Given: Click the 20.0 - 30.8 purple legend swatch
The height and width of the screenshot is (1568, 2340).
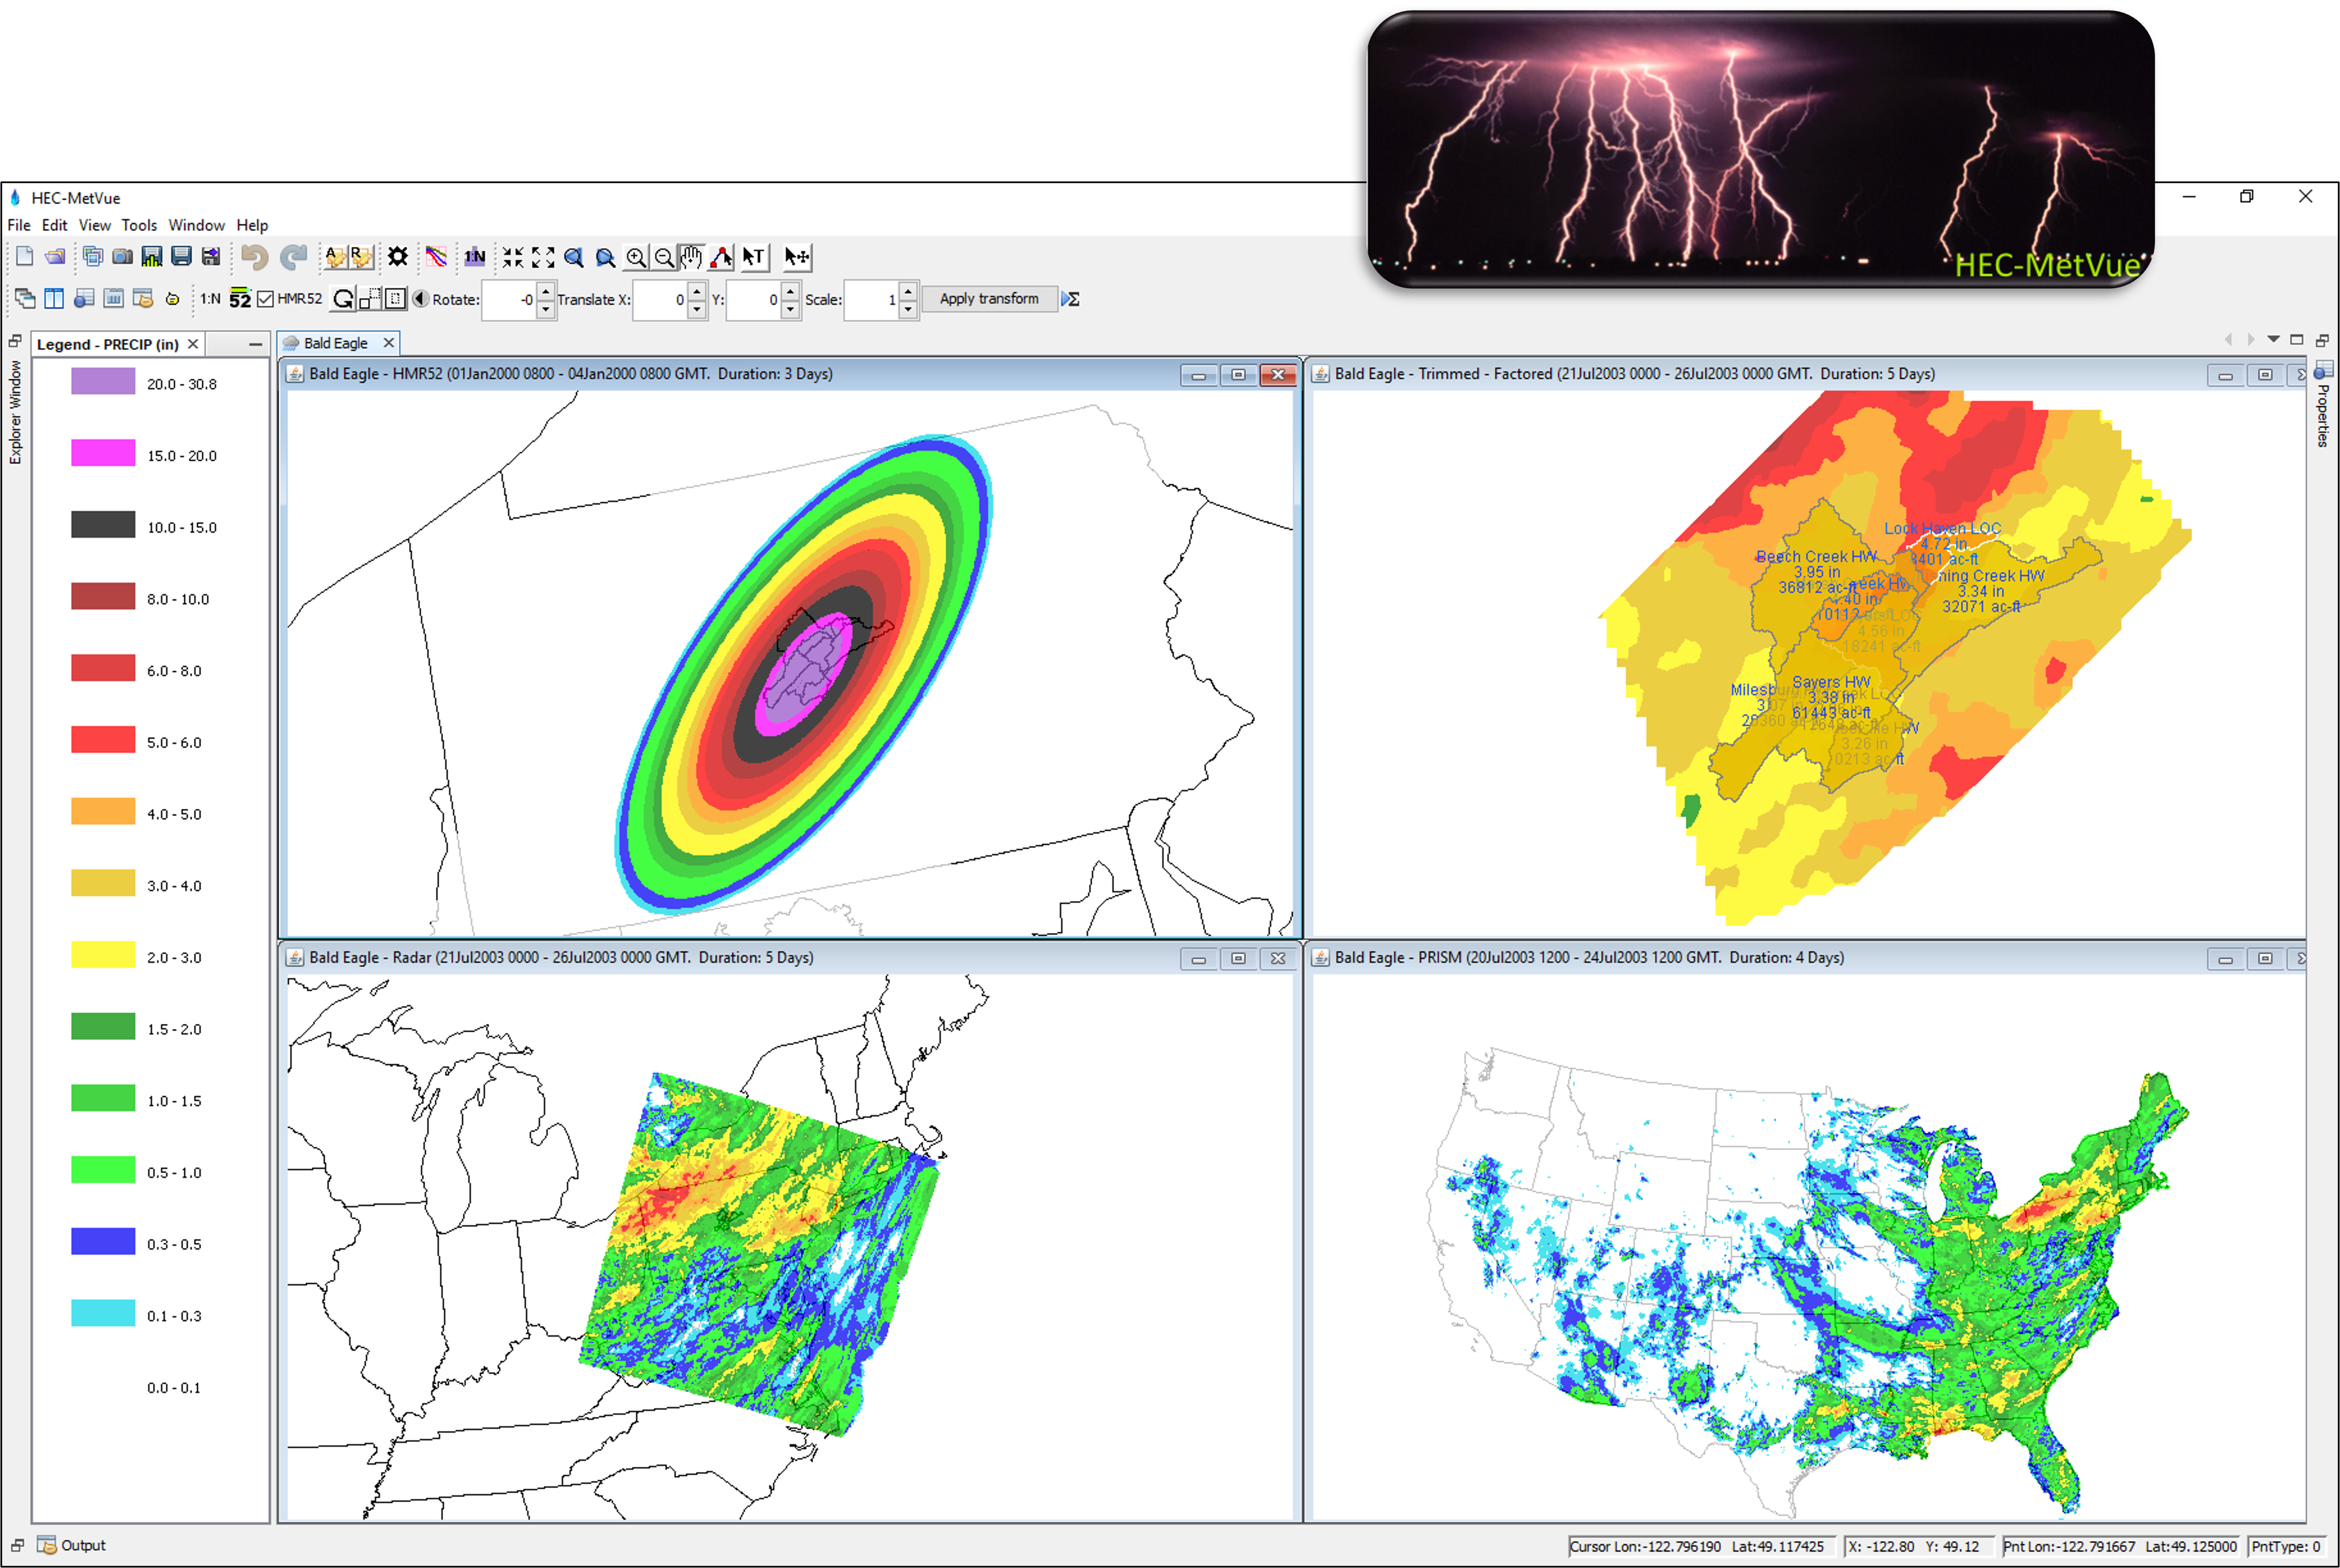Looking at the screenshot, I should tap(103, 382).
